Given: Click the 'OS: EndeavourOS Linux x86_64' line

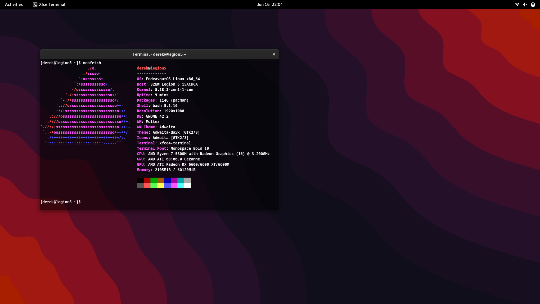Looking at the screenshot, I should tap(168, 79).
